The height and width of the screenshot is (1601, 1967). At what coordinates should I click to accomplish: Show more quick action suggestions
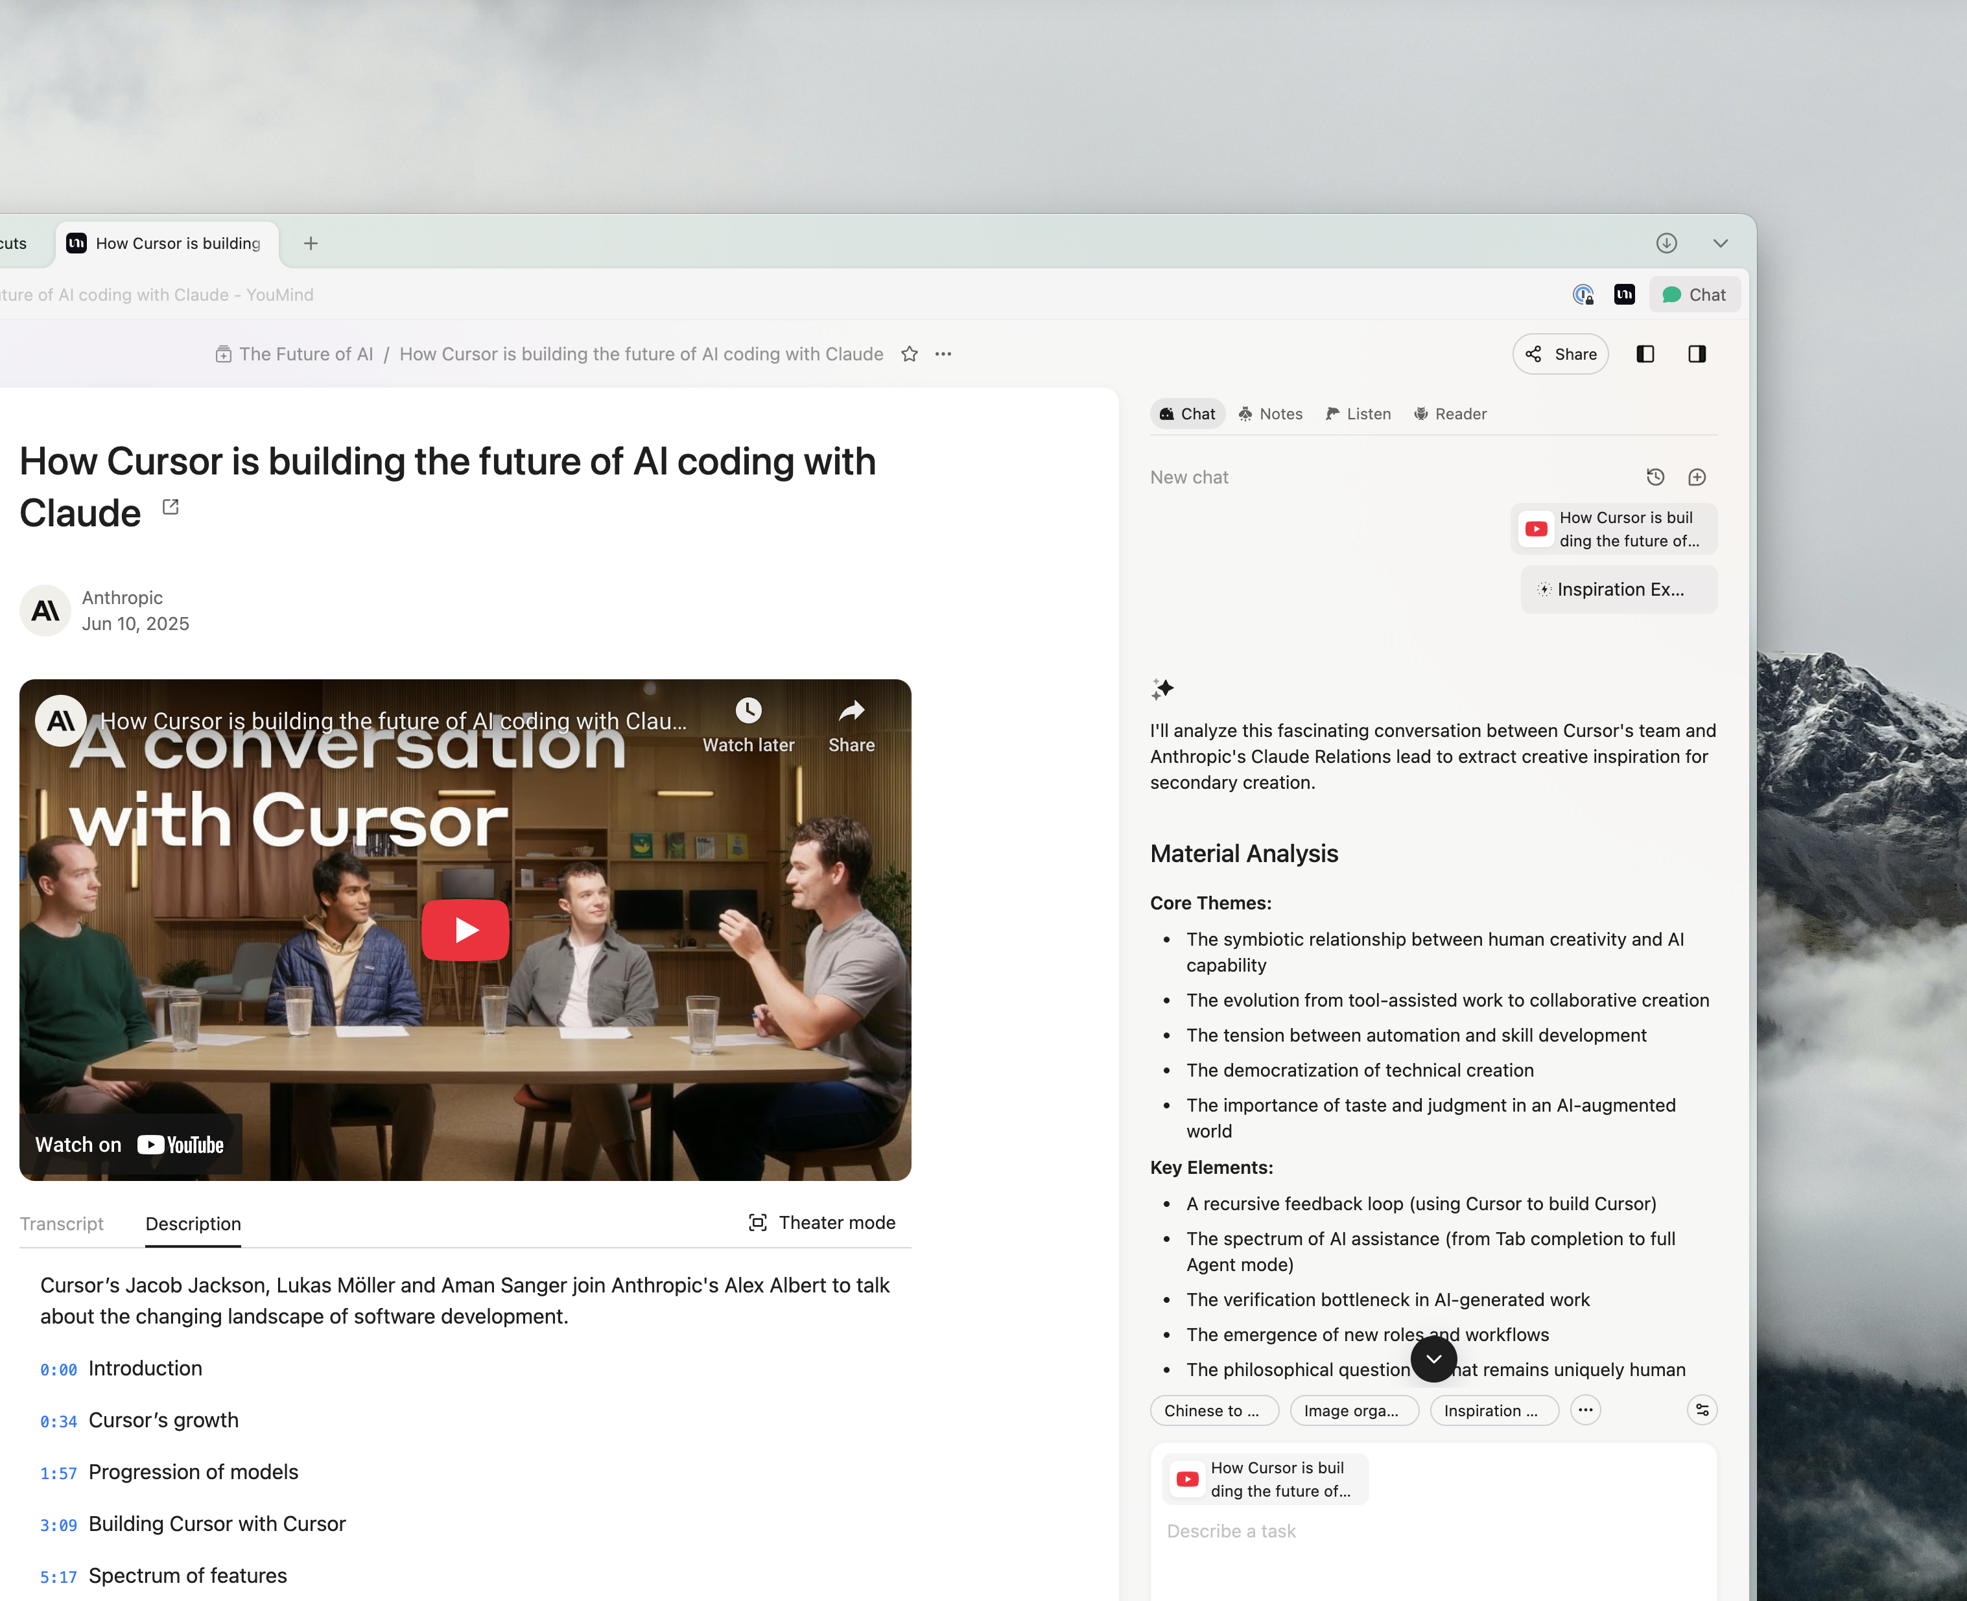1585,1410
